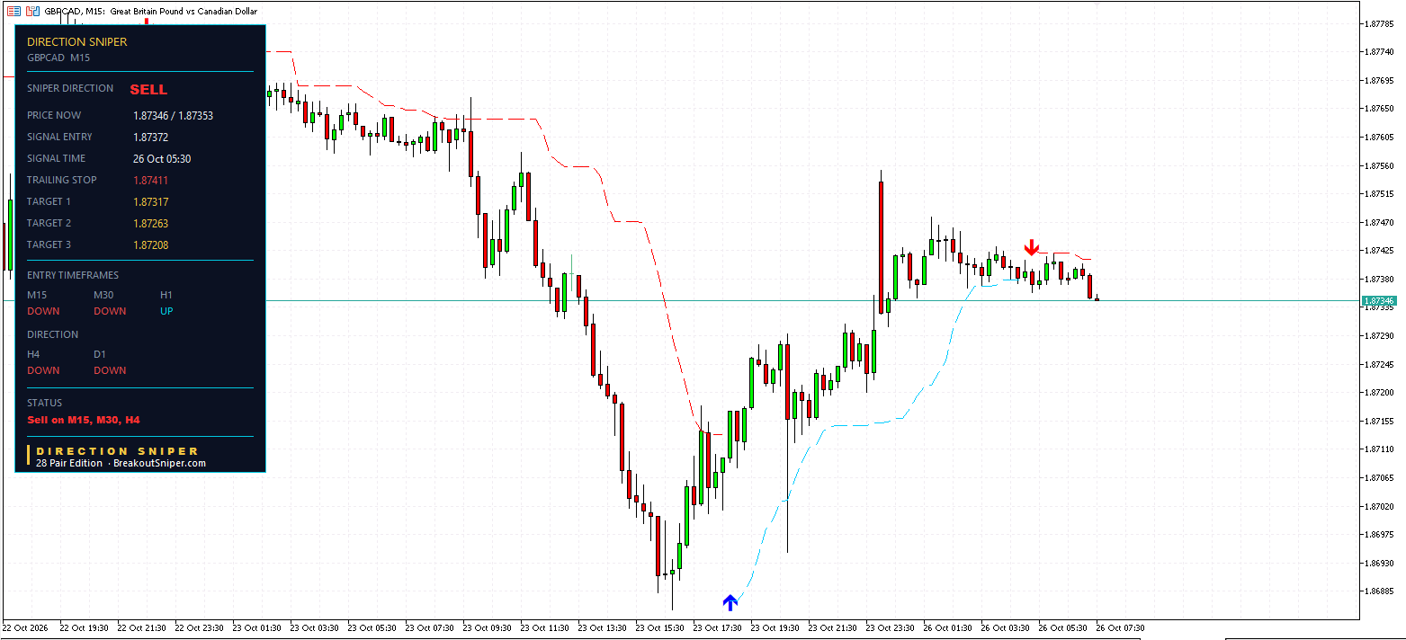
Task: Click the H1 timeframe label in panel
Action: pyautogui.click(x=166, y=295)
